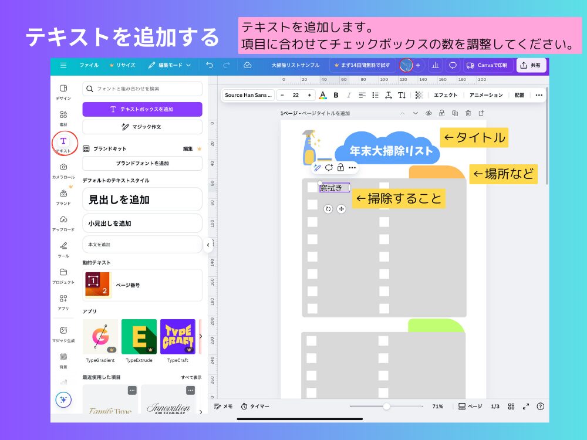Toggle bold formatting on selected text
The width and height of the screenshot is (587, 440).
click(x=335, y=95)
